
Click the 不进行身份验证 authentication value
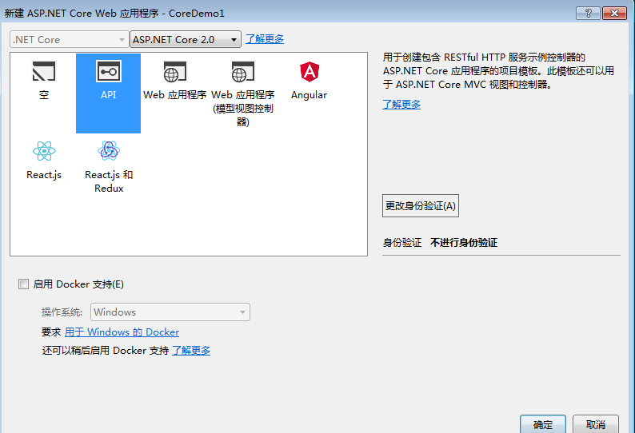pyautogui.click(x=464, y=243)
